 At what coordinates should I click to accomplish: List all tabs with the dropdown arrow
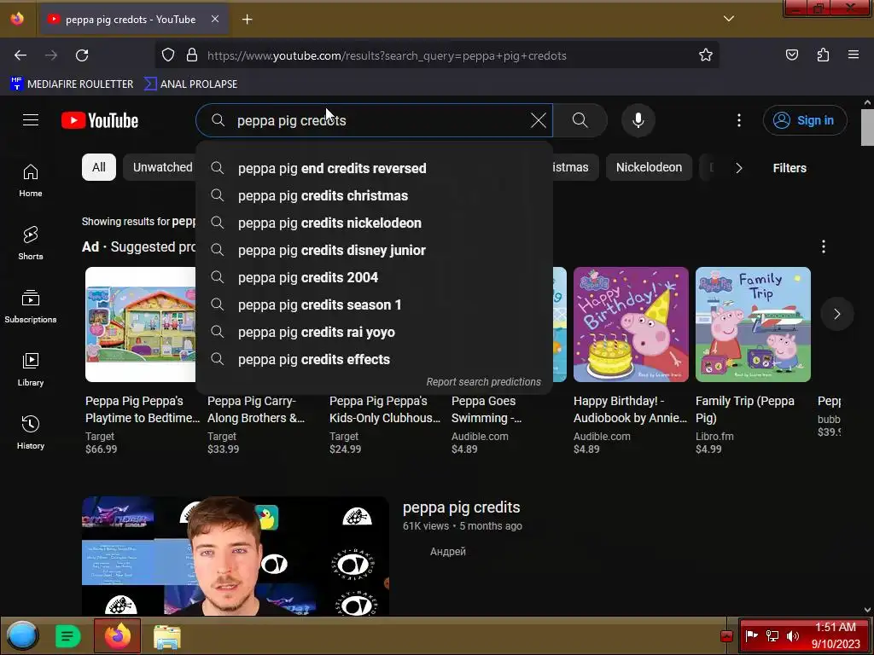[x=729, y=19]
